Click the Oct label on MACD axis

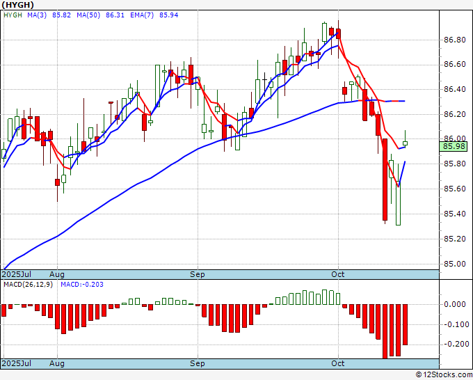338,363
